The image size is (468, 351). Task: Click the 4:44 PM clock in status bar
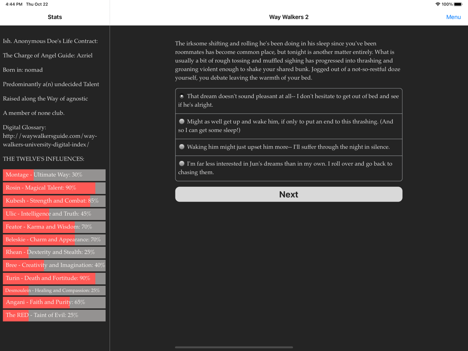[x=14, y=4]
